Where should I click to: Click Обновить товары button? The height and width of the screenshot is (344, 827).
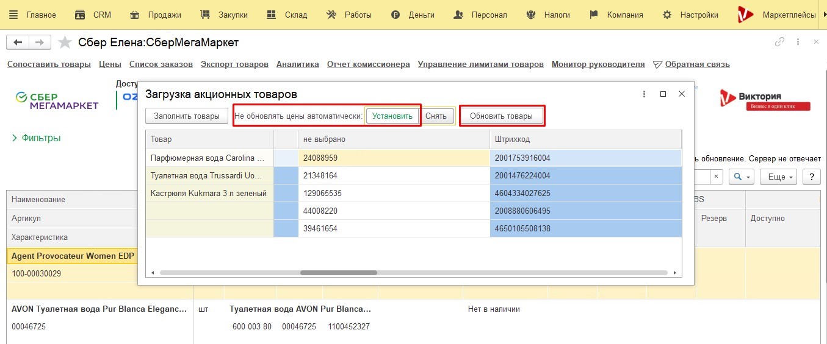[501, 116]
